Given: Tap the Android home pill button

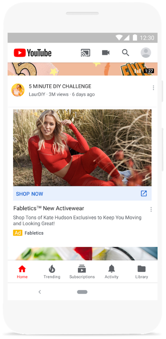Looking at the screenshot, I should pyautogui.click(x=82, y=292).
